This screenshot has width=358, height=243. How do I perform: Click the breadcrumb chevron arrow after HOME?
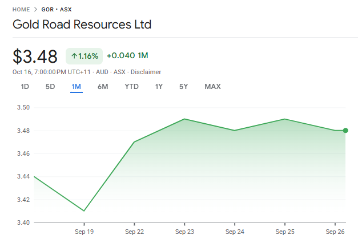click(35, 10)
